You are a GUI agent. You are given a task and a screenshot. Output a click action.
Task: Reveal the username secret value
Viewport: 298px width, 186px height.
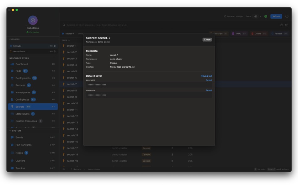coord(210,90)
